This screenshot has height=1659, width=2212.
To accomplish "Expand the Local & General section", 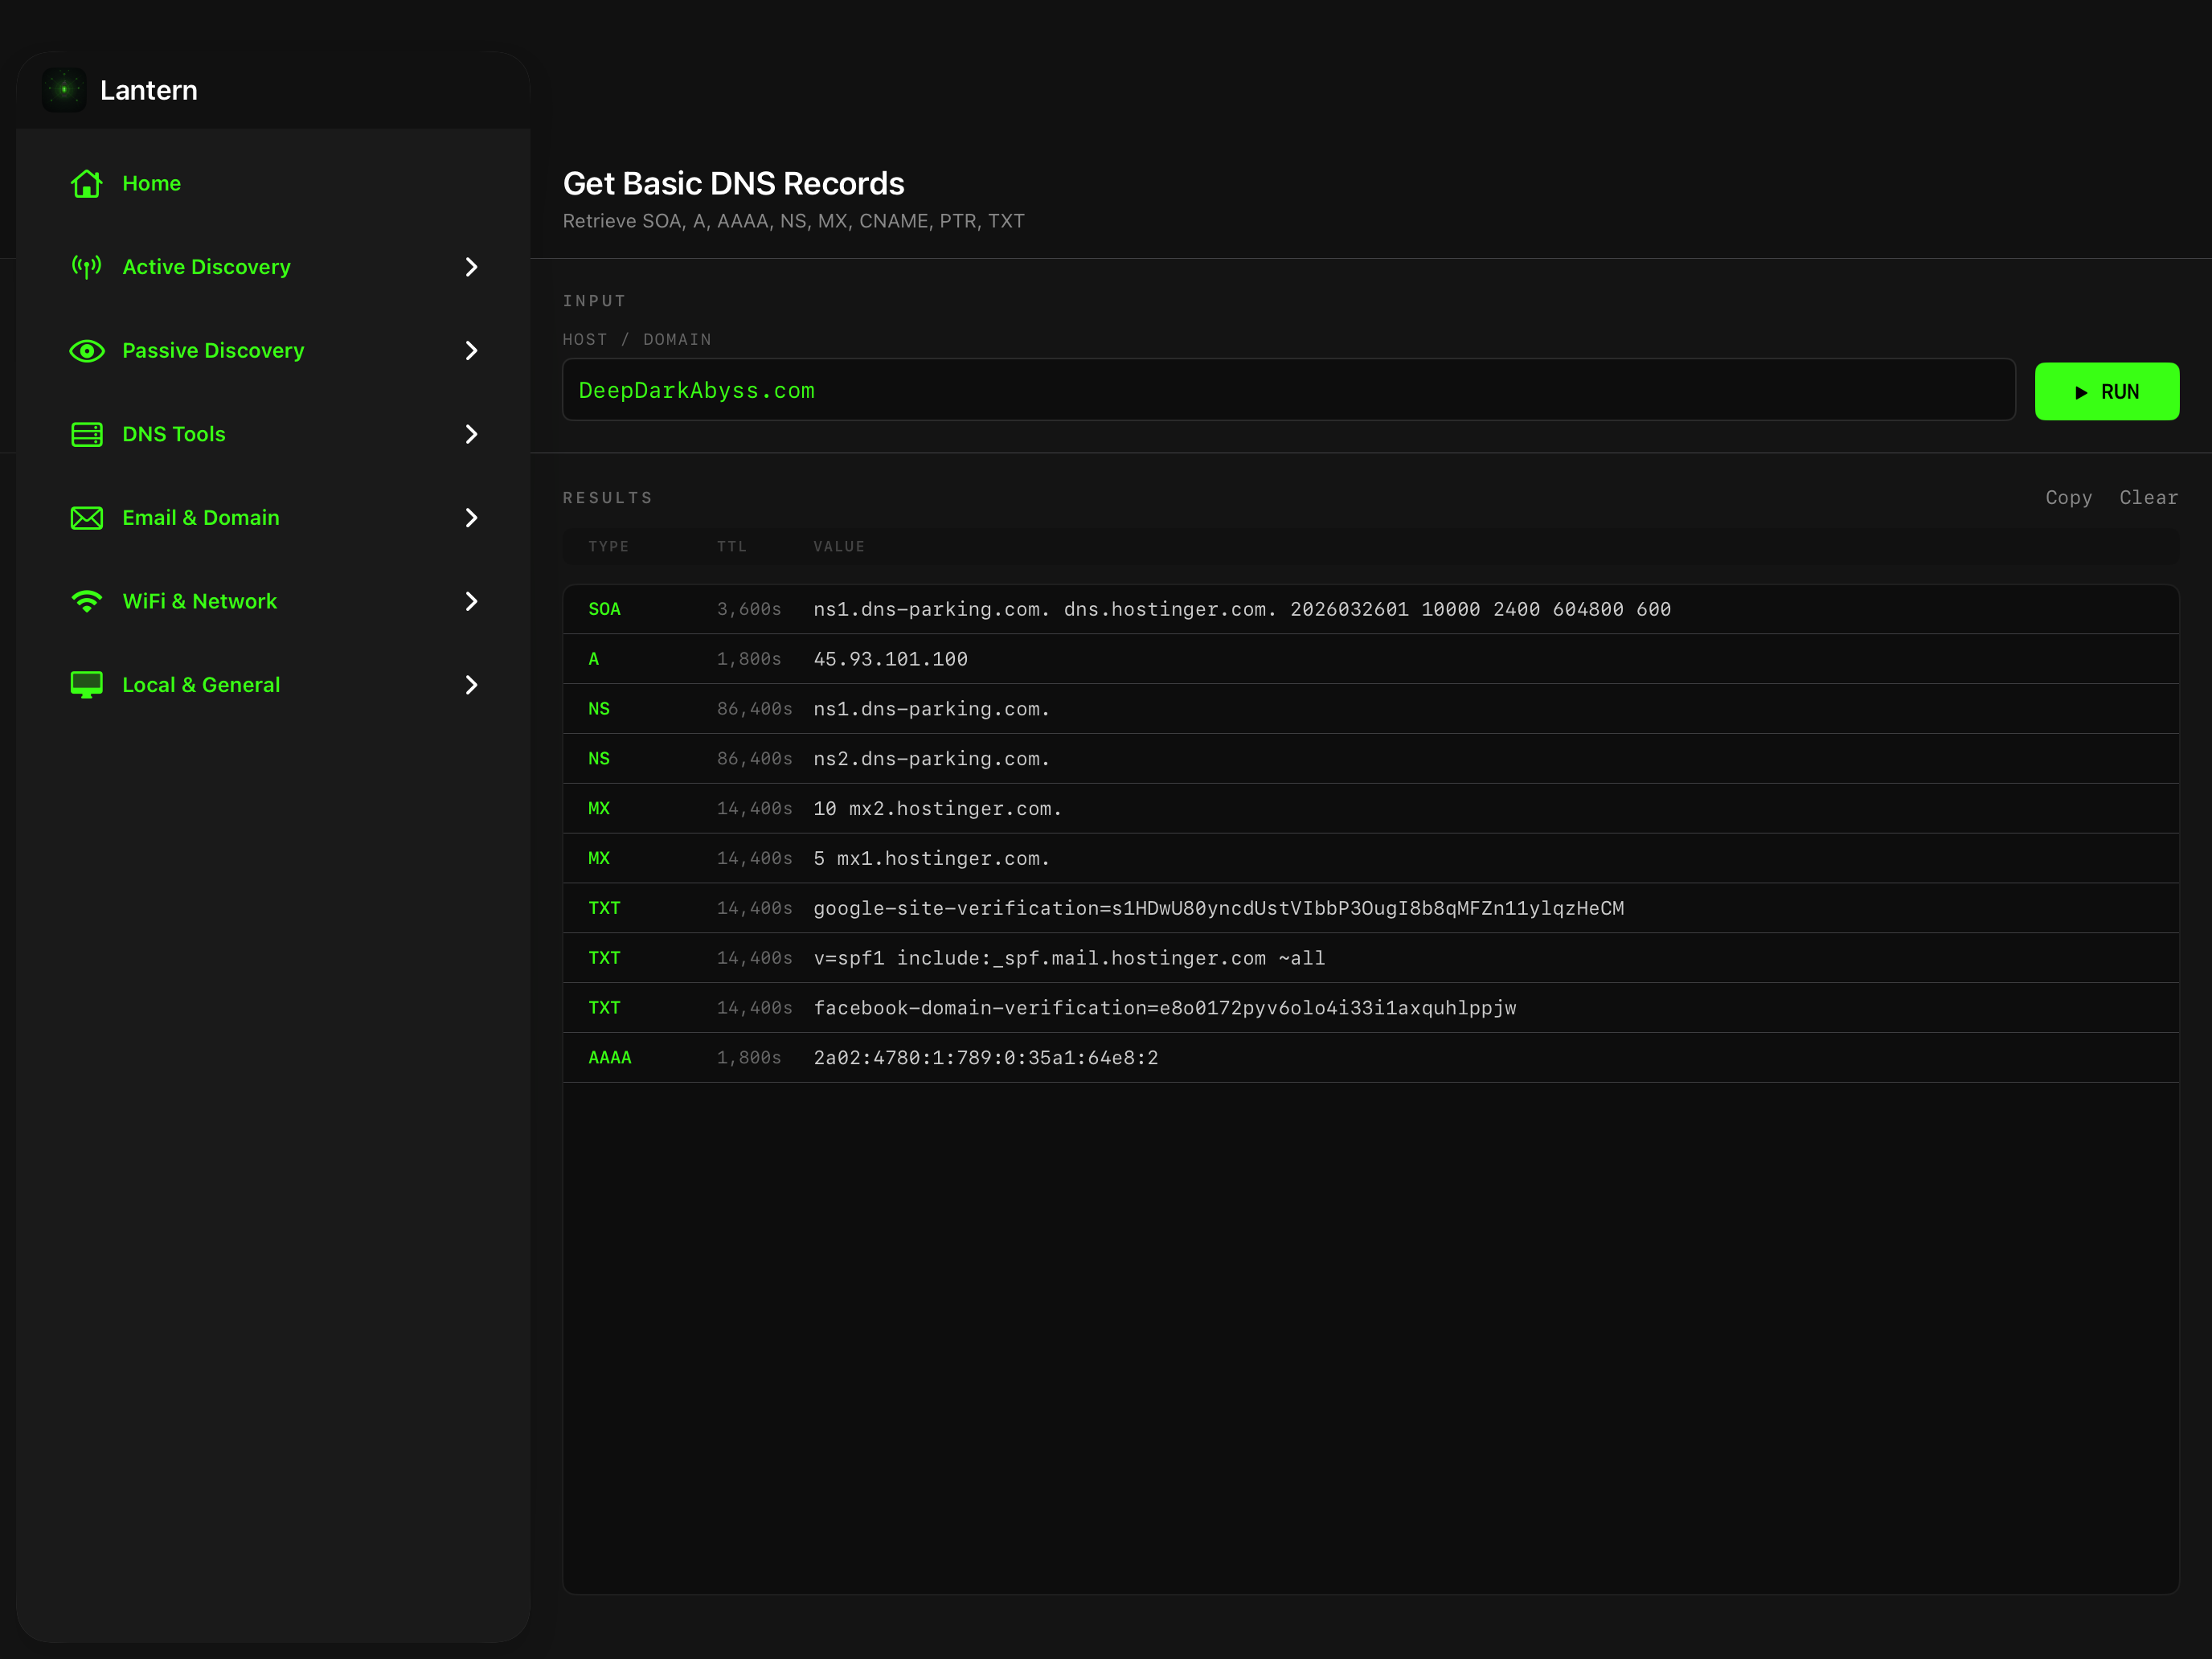I will (470, 684).
